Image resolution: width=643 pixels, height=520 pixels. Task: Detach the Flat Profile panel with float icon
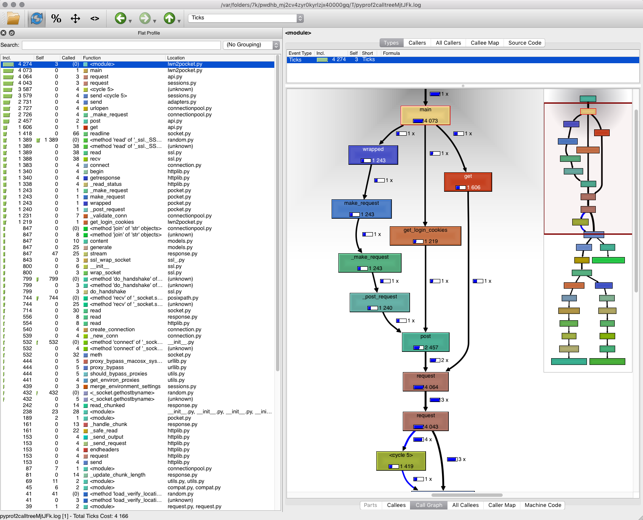[x=12, y=33]
